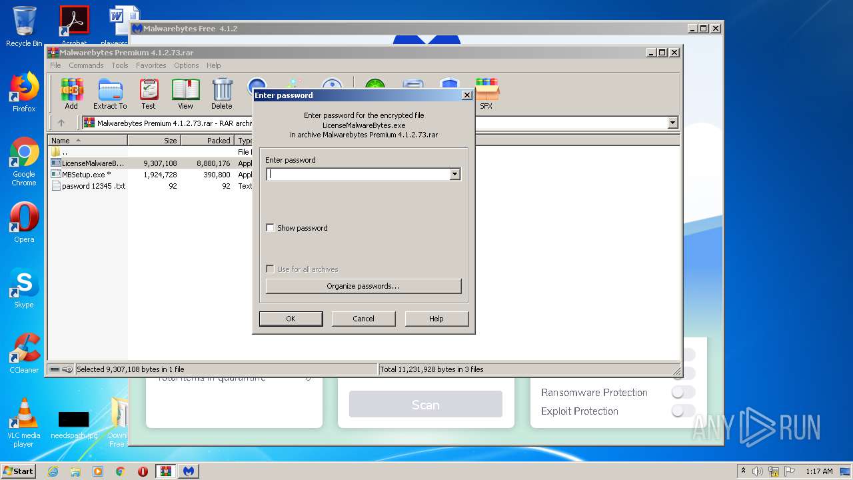Click the taskbar clock 1:17 AM
Screen dimensions: 853x480
point(819,471)
